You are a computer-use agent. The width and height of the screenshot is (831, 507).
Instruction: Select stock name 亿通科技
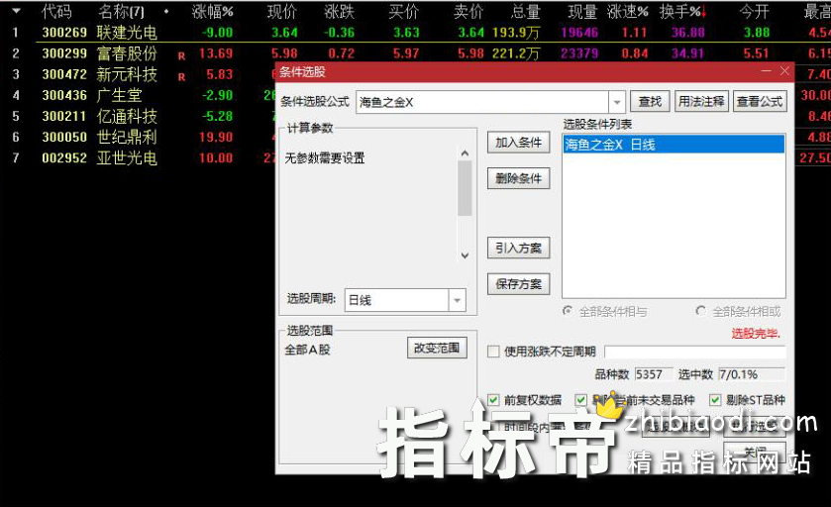point(127,117)
